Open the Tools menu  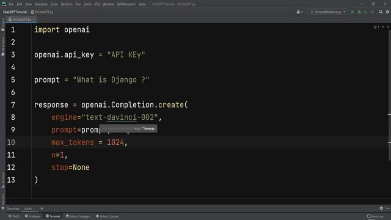(x=87, y=4)
